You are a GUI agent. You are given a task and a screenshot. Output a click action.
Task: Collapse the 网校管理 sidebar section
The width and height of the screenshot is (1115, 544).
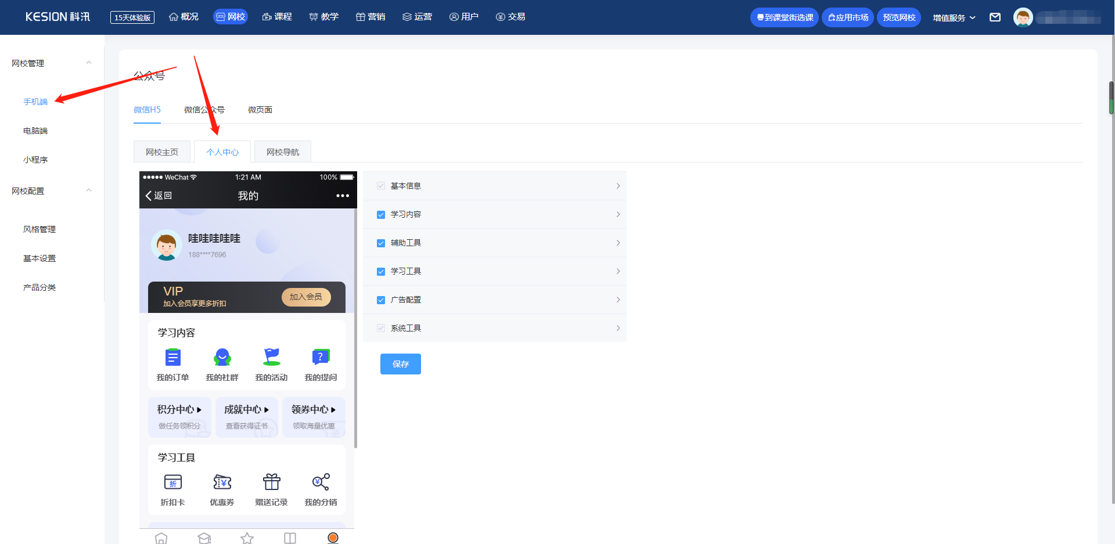89,63
